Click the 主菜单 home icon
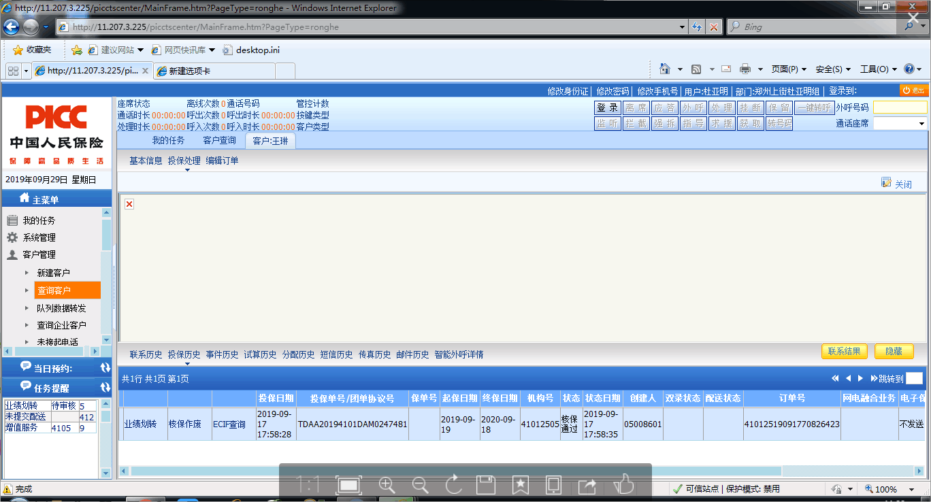The height and width of the screenshot is (502, 931). pyautogui.click(x=24, y=199)
